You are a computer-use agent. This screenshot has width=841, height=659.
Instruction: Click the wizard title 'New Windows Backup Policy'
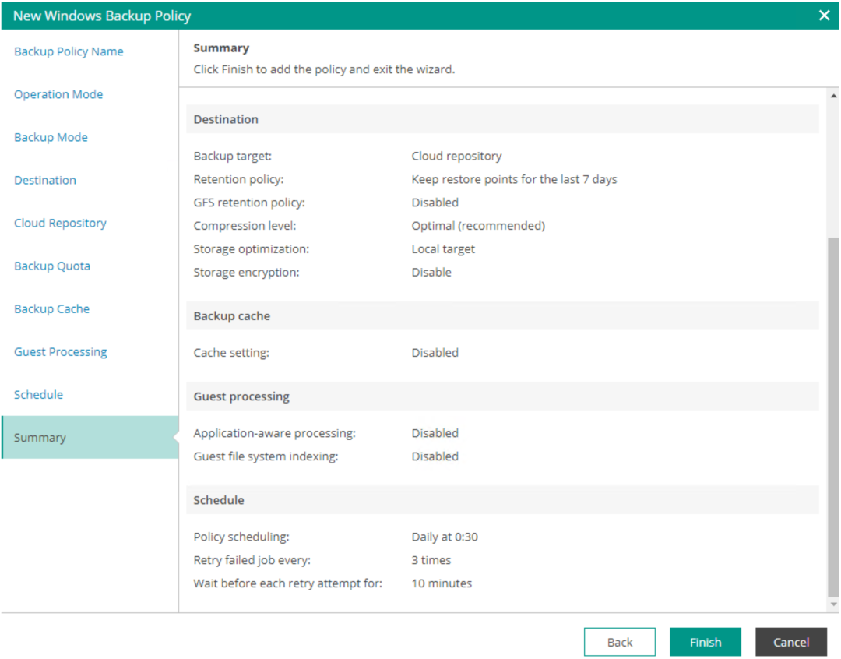tap(102, 16)
